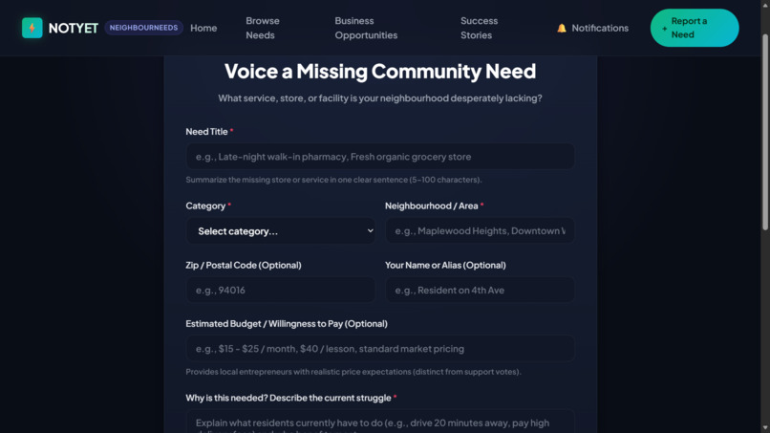Click the category dropdown chevron arrow
This screenshot has width=770, height=433.
click(x=371, y=231)
